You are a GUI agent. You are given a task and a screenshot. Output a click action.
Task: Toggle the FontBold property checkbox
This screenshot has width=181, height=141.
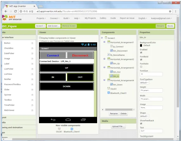tap(141, 60)
